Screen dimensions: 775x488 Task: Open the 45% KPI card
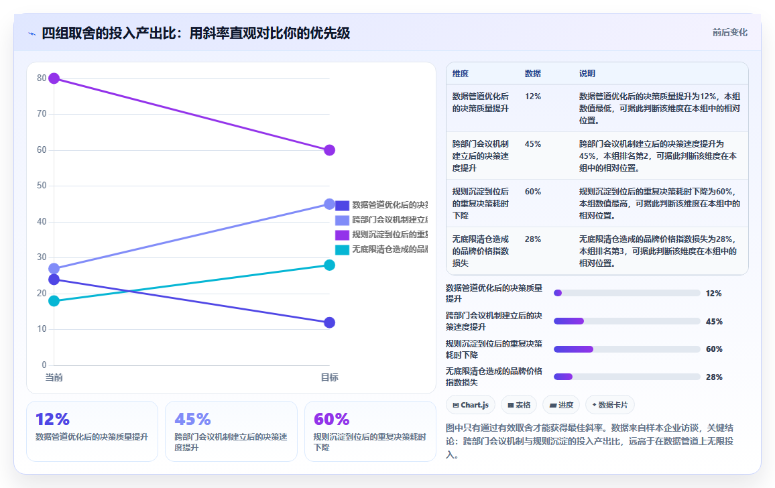231,431
